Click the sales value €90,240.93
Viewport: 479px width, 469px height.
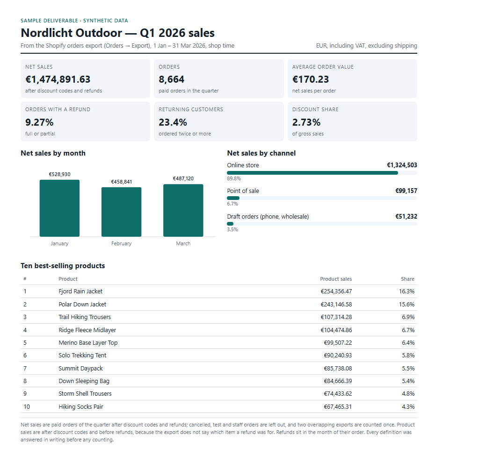(x=338, y=355)
